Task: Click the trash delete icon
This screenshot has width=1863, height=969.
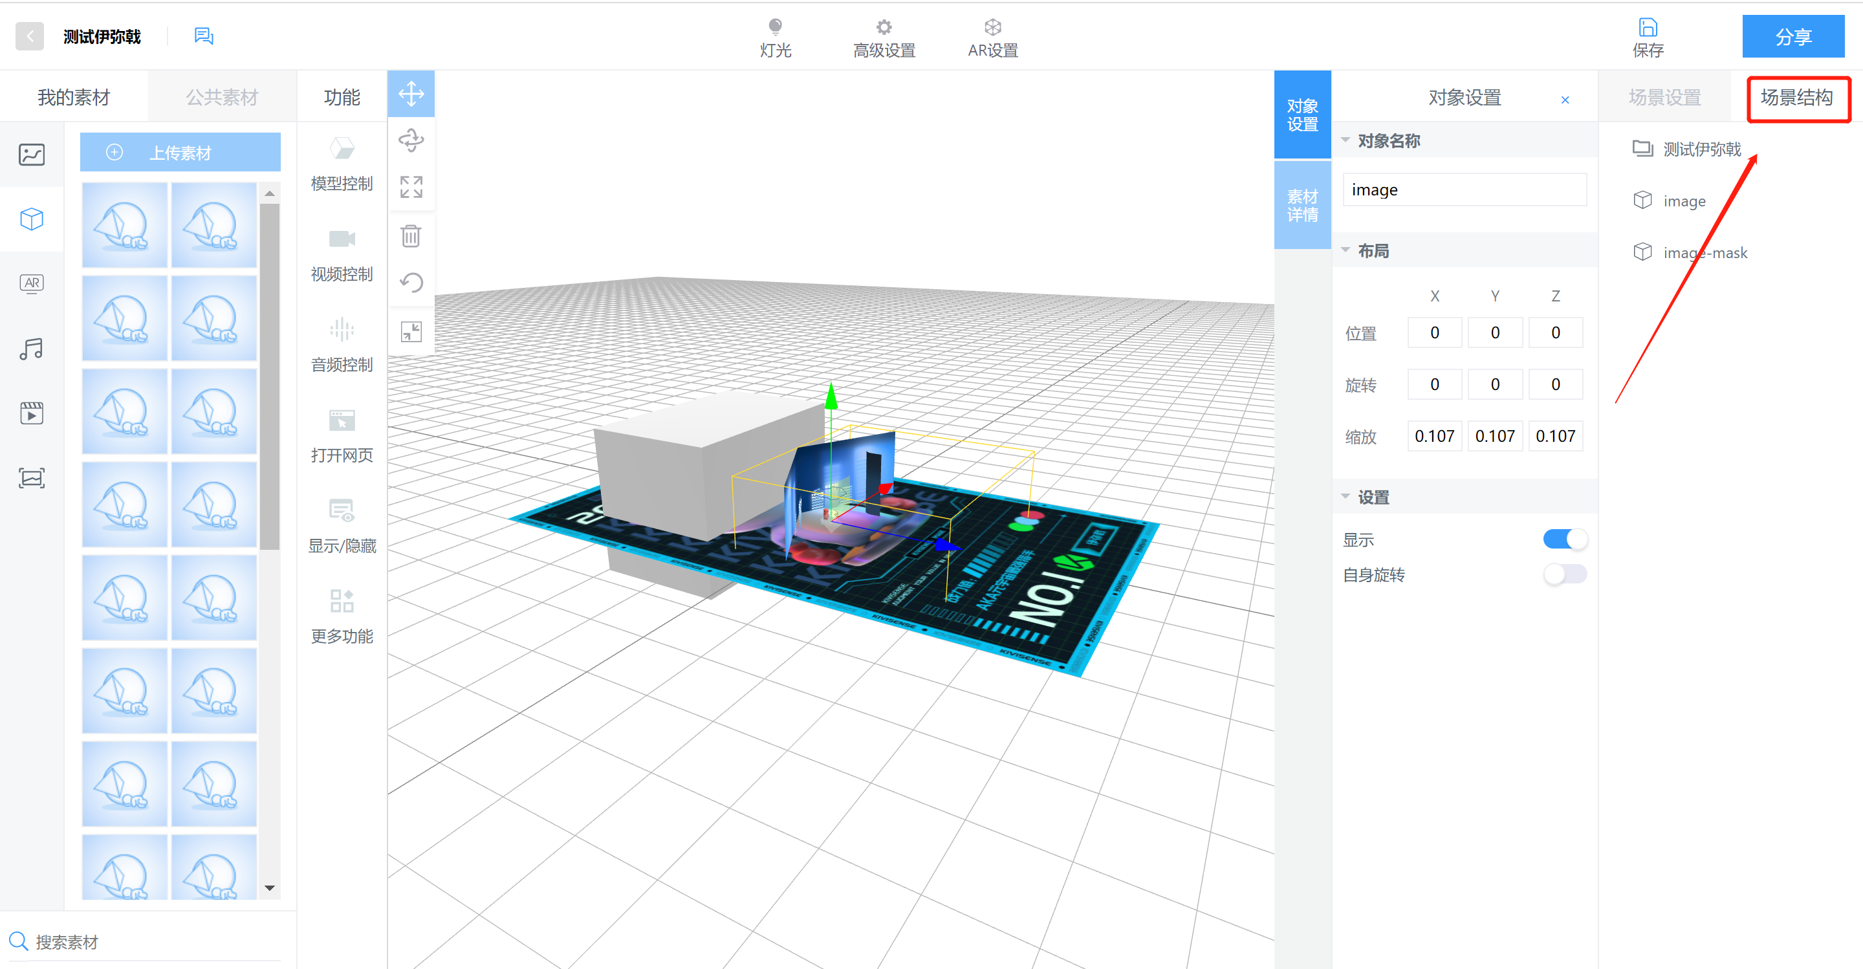Action: click(411, 235)
